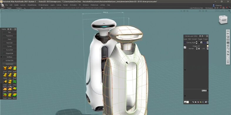Image resolution: width=231 pixels, height=115 pixels.
Task: Click the extract subdivision tool icon
Action: (x=15, y=88)
